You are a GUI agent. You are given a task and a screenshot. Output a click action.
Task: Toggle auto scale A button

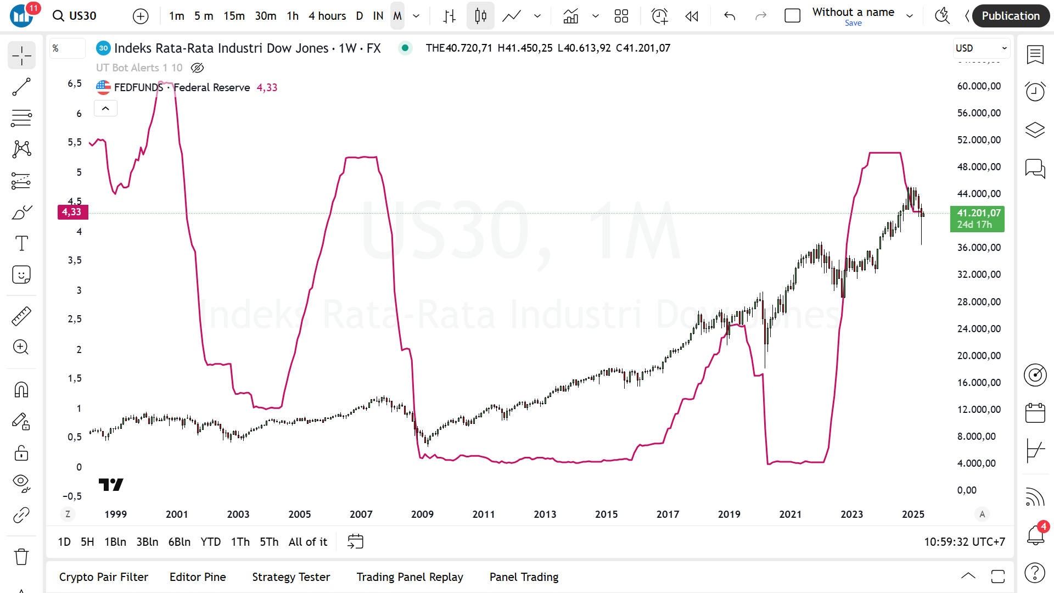(982, 514)
